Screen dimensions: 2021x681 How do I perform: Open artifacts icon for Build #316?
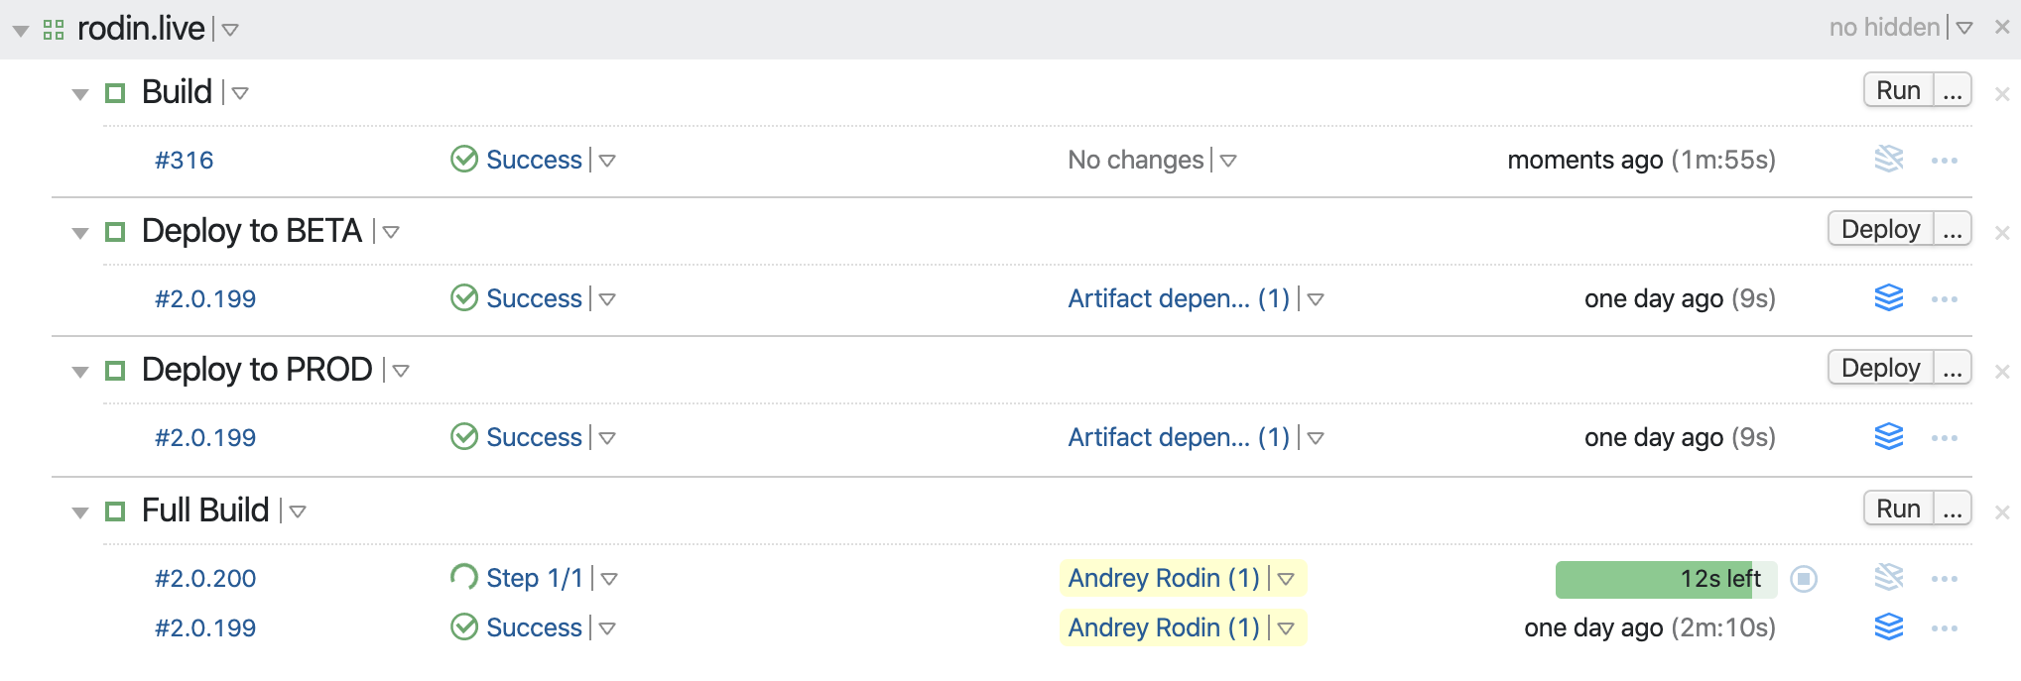pyautogui.click(x=1888, y=159)
